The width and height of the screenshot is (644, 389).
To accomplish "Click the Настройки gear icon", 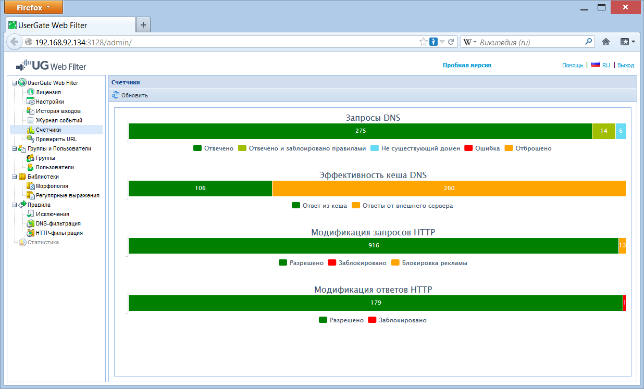I will 30,102.
